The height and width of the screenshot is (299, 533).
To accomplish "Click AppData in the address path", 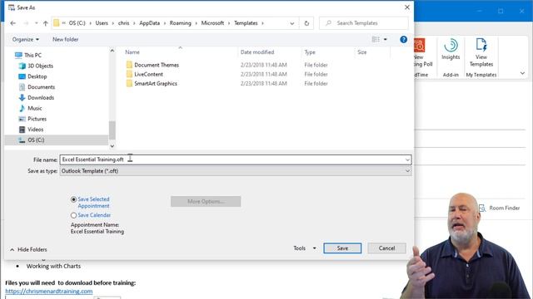I will (x=149, y=23).
